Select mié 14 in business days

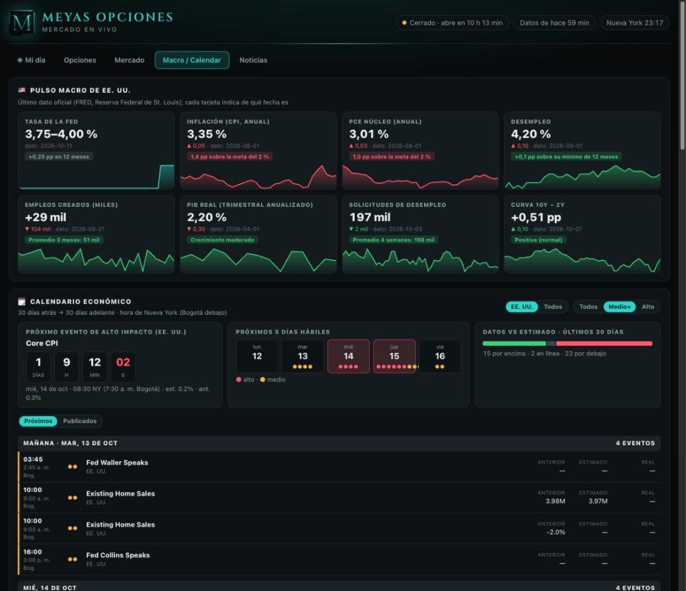[x=348, y=356]
